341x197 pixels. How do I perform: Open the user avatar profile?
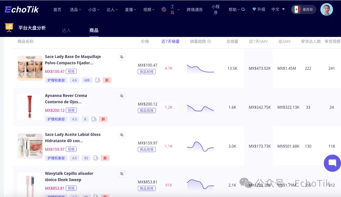(326, 9)
